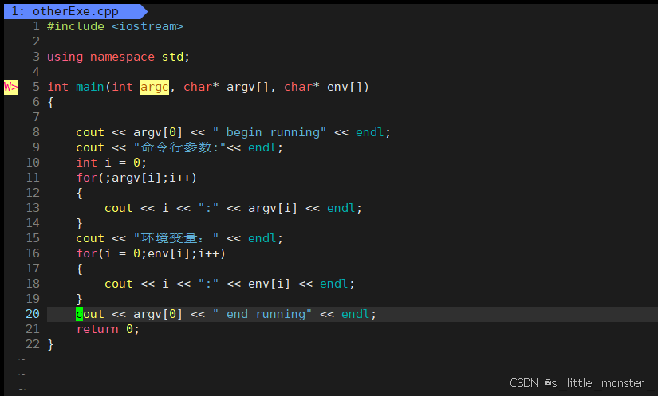The width and height of the screenshot is (658, 396).
Task: Click the " begin running" string
Action: 270,132
